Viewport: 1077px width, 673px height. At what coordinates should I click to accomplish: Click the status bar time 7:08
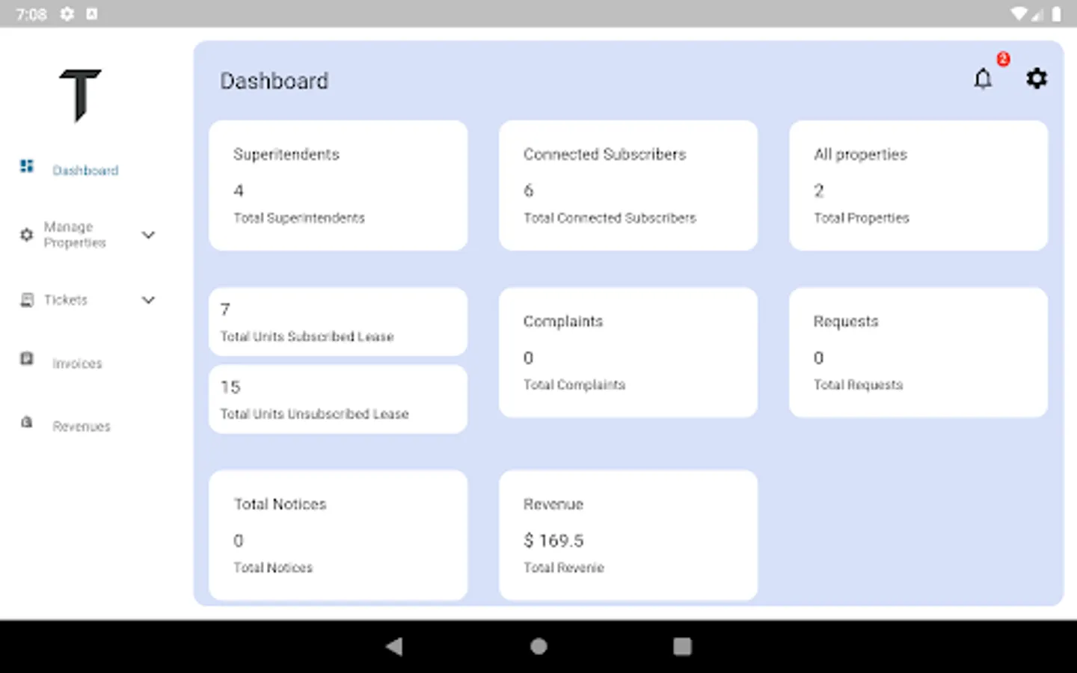tap(31, 14)
